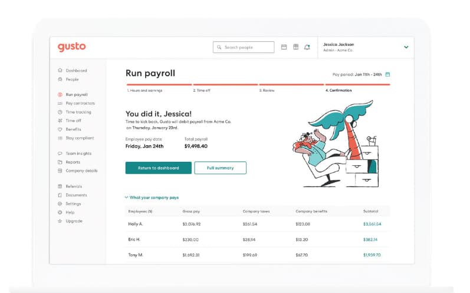Click employee name Tony M.
The height and width of the screenshot is (293, 470).
click(x=136, y=255)
